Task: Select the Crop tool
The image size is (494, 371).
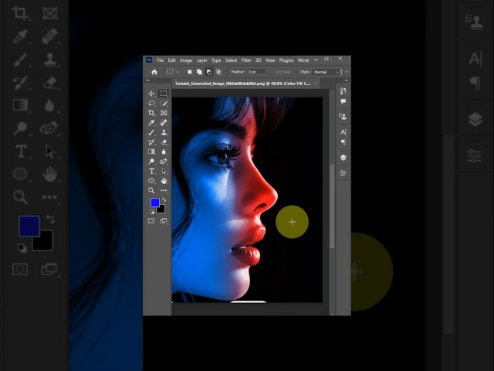Action: point(151,113)
